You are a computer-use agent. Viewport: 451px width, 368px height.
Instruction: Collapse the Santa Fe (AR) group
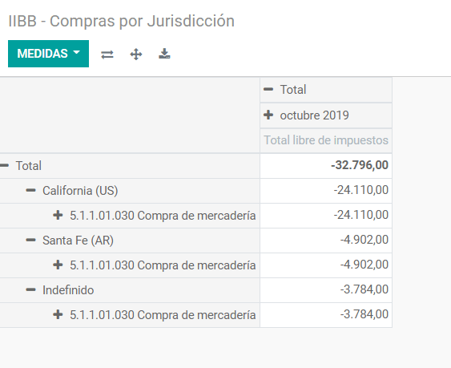pos(130,241)
